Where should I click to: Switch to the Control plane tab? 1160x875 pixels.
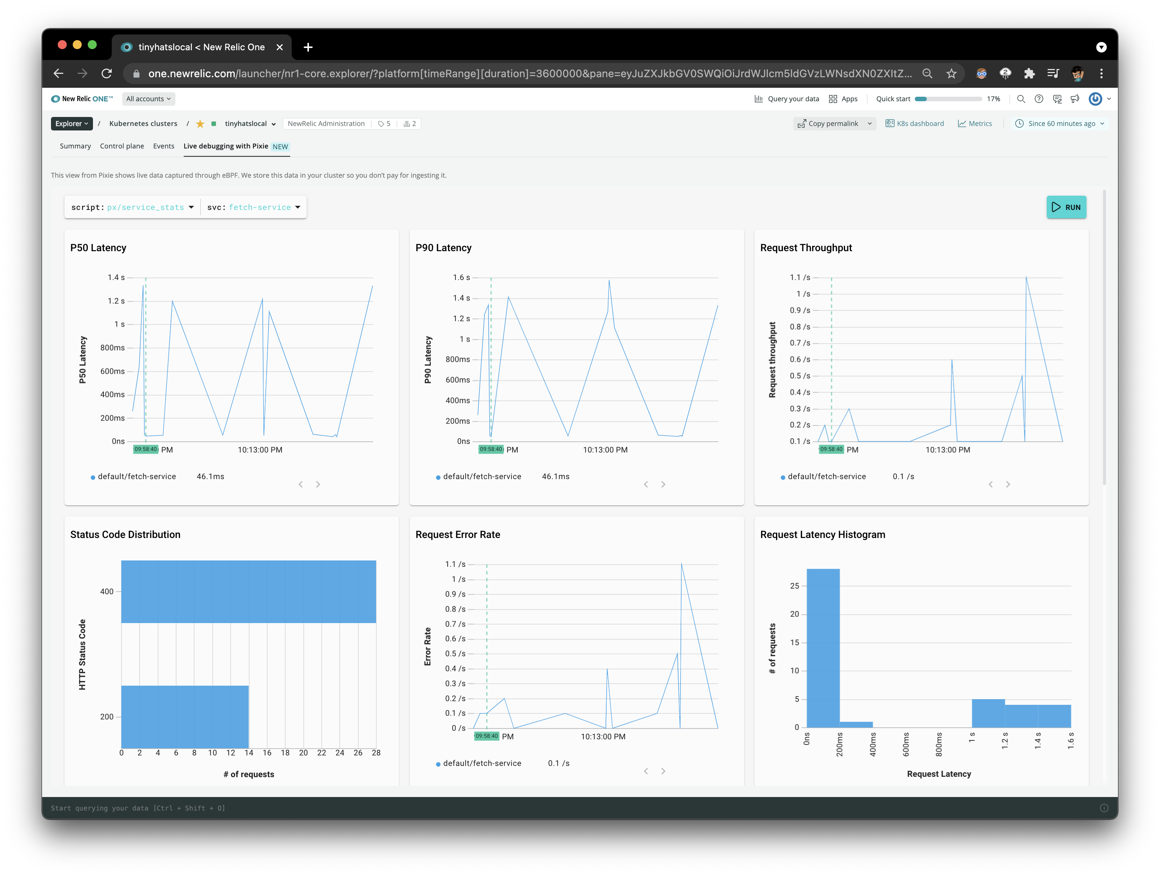122,146
